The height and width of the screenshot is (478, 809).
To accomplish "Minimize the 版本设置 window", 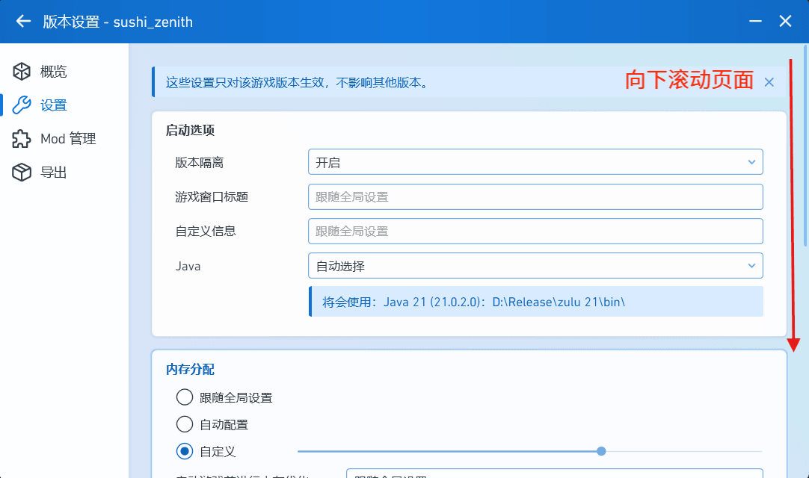I will (x=755, y=21).
